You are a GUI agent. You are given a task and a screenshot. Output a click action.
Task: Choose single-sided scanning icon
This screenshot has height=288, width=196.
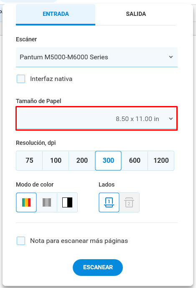109,202
